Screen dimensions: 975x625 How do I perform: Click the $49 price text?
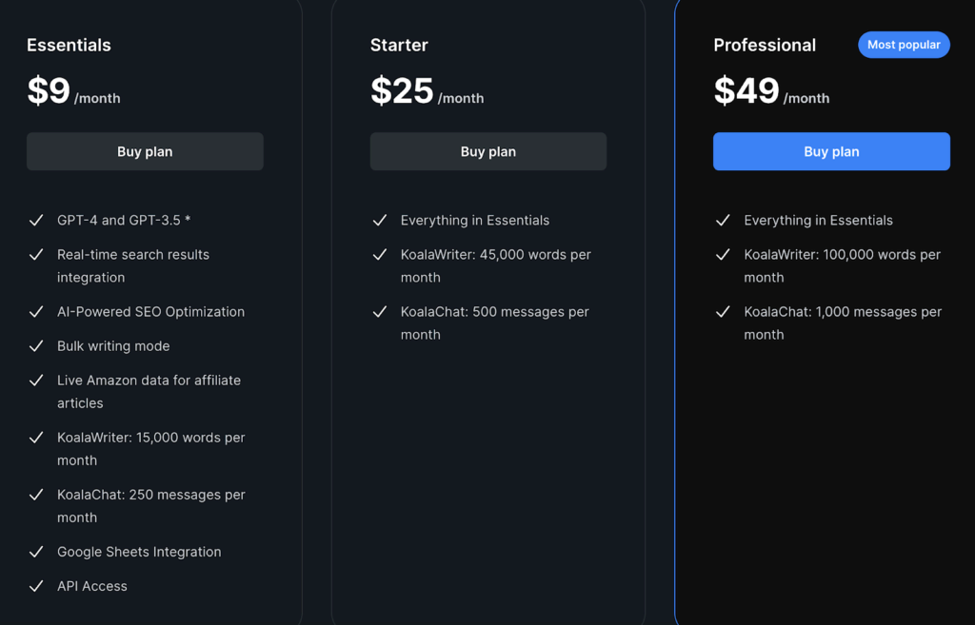[746, 91]
